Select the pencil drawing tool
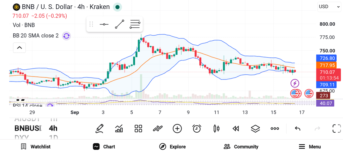This screenshot has width=343, height=154. (x=99, y=129)
